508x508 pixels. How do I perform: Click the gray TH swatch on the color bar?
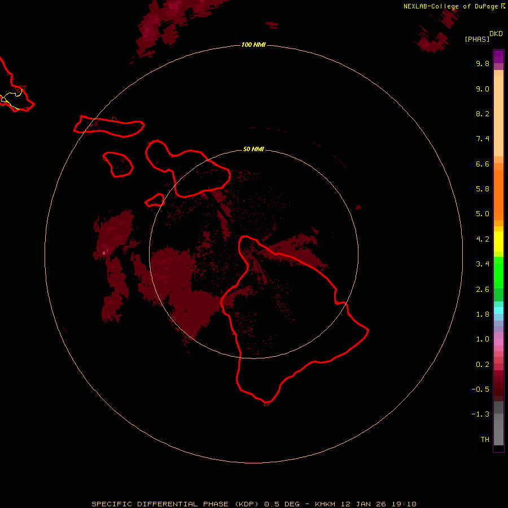coord(498,432)
